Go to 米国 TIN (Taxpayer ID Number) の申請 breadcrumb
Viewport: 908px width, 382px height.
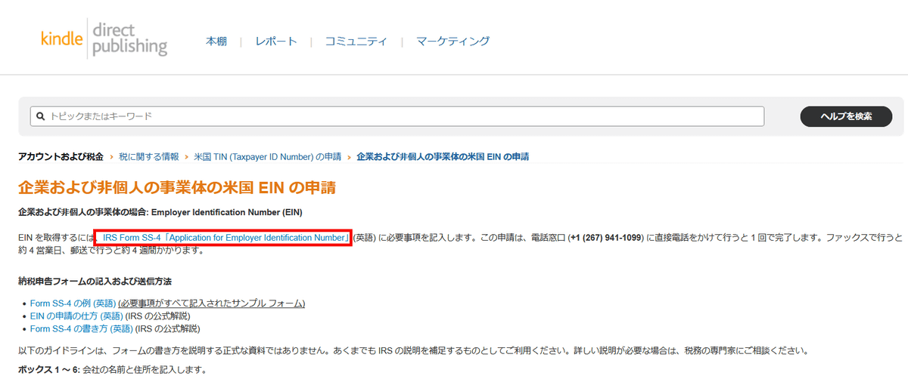click(268, 156)
